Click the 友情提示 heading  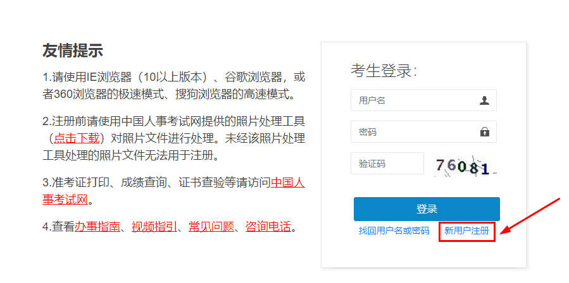coord(73,51)
